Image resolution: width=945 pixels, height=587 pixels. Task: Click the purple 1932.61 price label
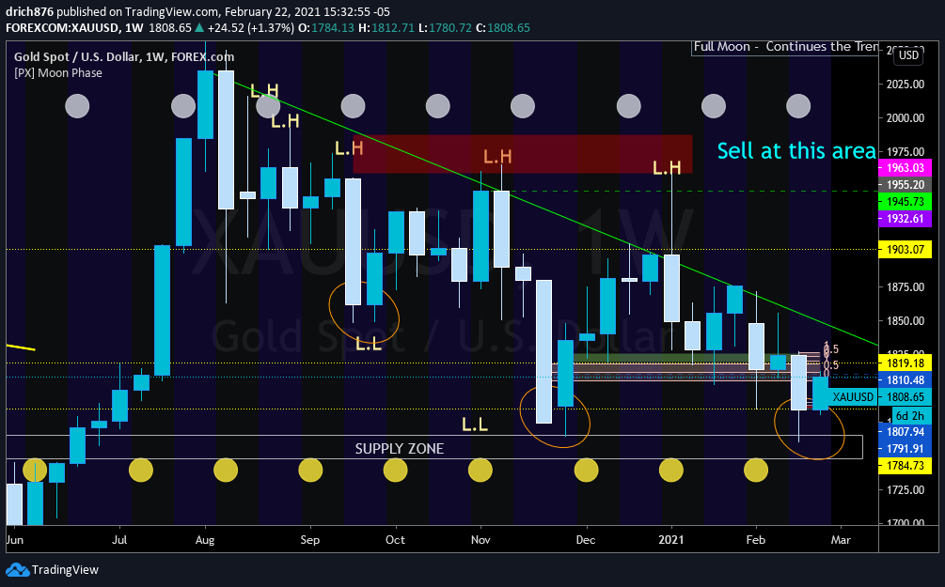905,219
